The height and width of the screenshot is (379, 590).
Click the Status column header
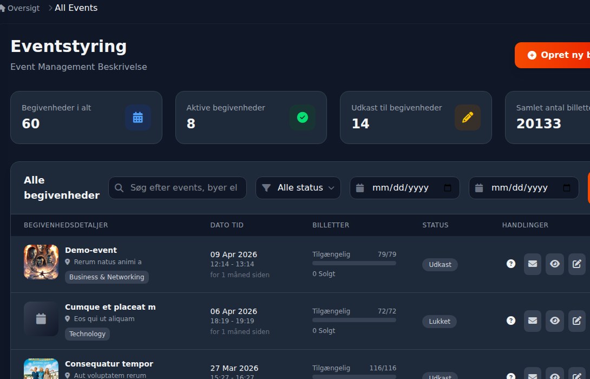tap(435, 225)
